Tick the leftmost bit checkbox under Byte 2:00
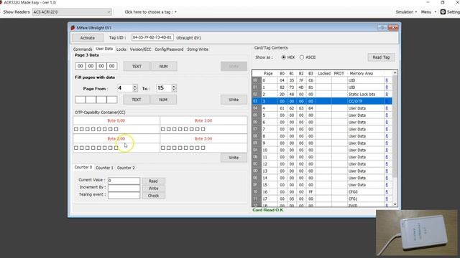Screen dimensions: 460x258 [76, 148]
